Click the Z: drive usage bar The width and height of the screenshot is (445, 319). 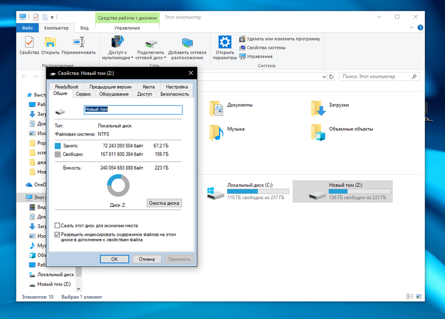360,192
